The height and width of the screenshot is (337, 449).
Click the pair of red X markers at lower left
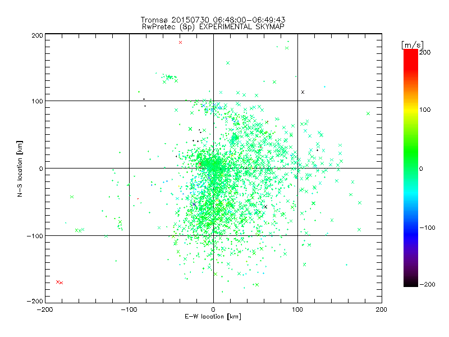[x=59, y=283]
